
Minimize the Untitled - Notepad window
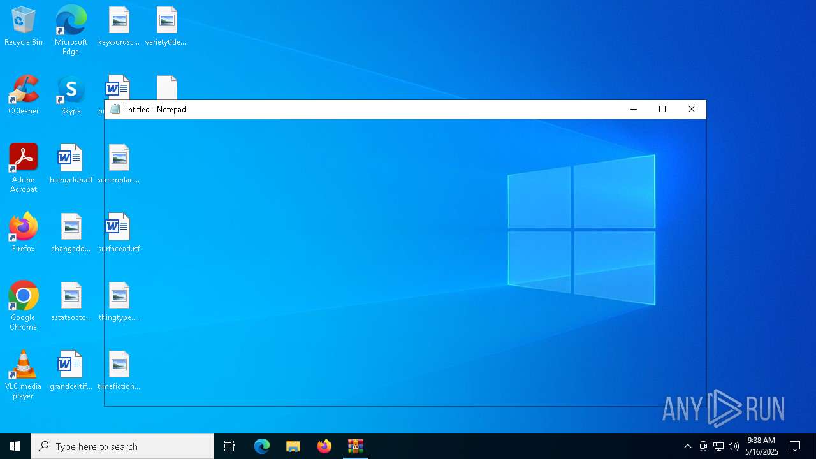click(634, 109)
